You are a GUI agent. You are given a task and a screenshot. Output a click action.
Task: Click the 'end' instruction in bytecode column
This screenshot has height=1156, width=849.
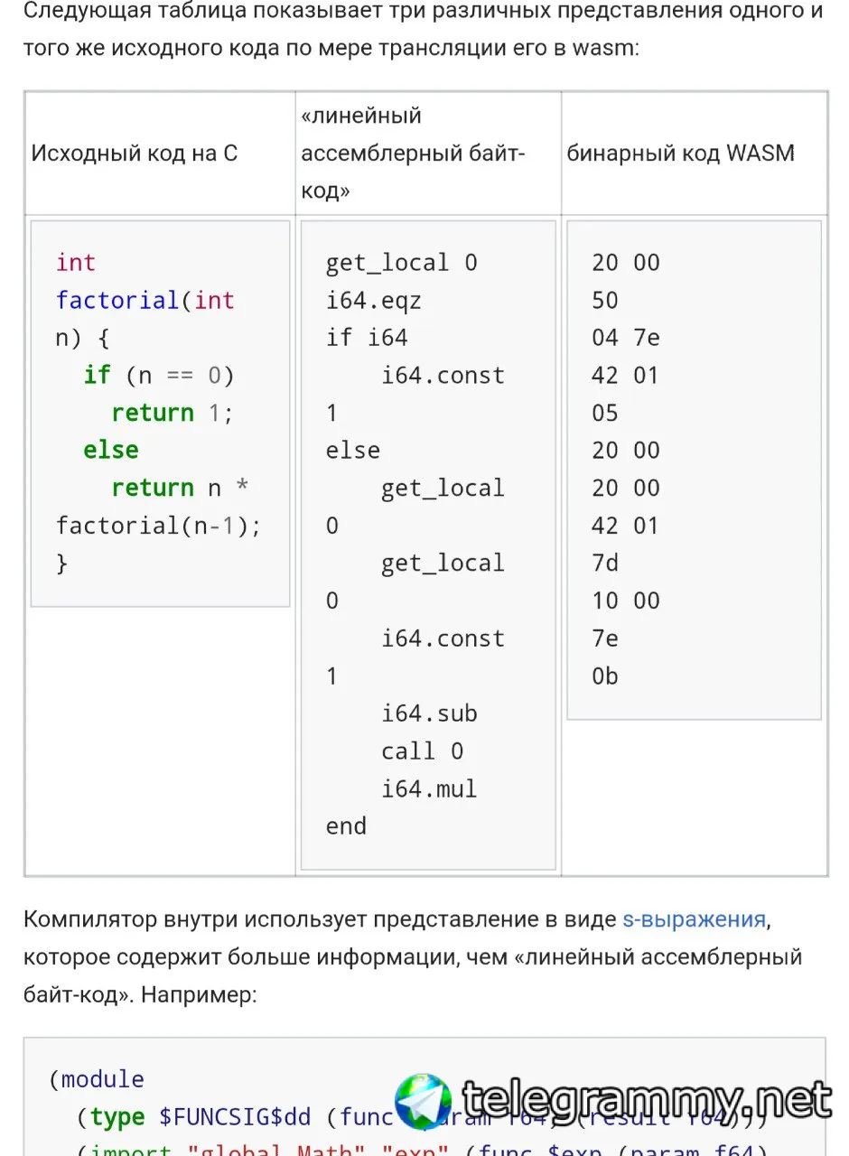point(346,826)
